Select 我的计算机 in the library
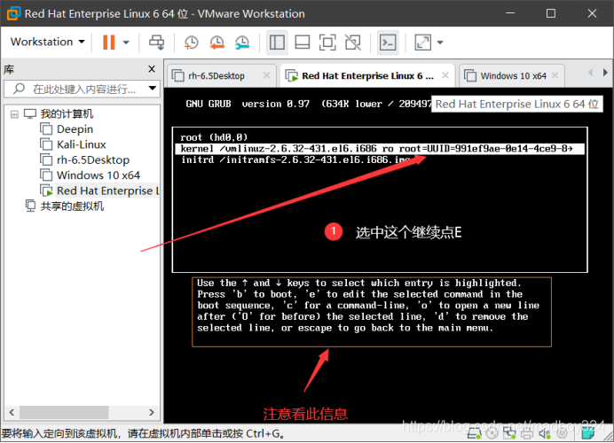The height and width of the screenshot is (443, 614). click(67, 113)
